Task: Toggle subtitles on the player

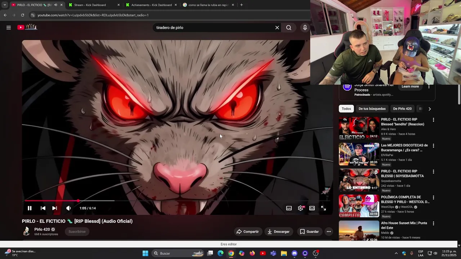Action: pos(289,208)
